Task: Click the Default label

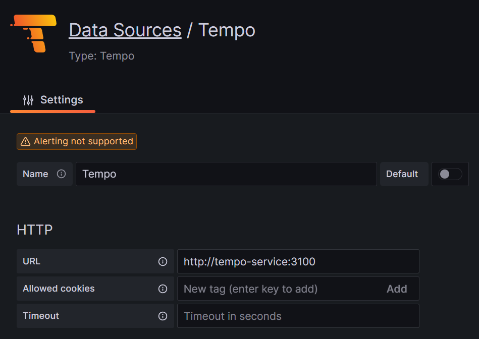Action: pos(402,174)
